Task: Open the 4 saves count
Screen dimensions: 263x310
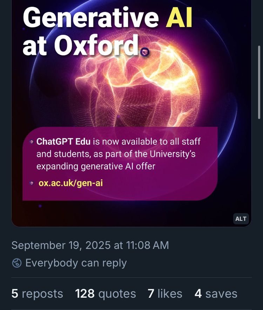Action: point(216,293)
